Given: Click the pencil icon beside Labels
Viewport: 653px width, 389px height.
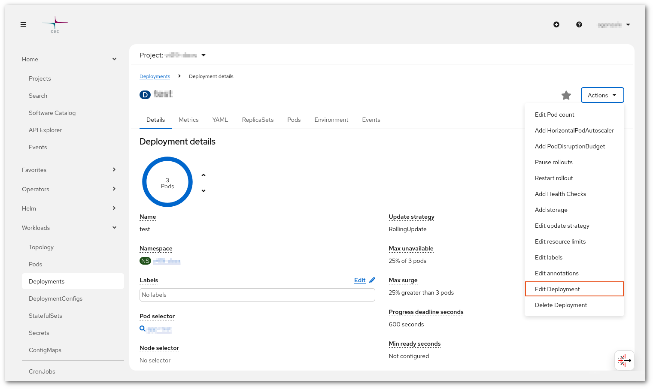Looking at the screenshot, I should tap(372, 280).
